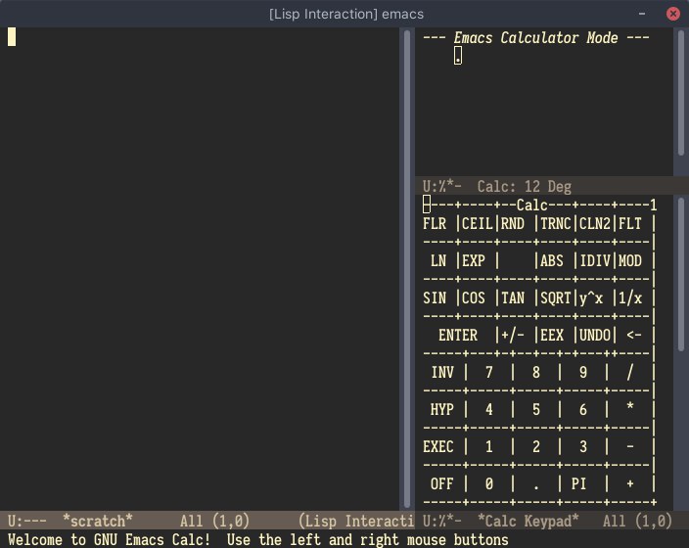
Task: Click the divide (/) keypad key
Action: point(629,373)
